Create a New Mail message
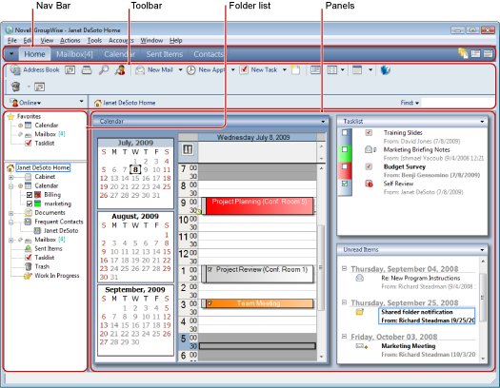The image size is (500, 388). (154, 69)
